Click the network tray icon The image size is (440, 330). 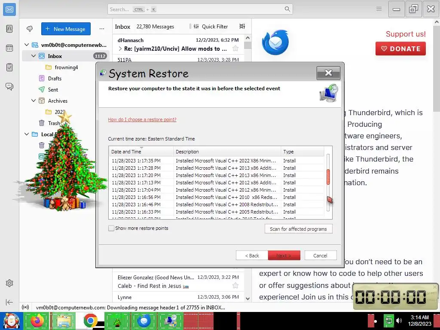click(x=388, y=321)
